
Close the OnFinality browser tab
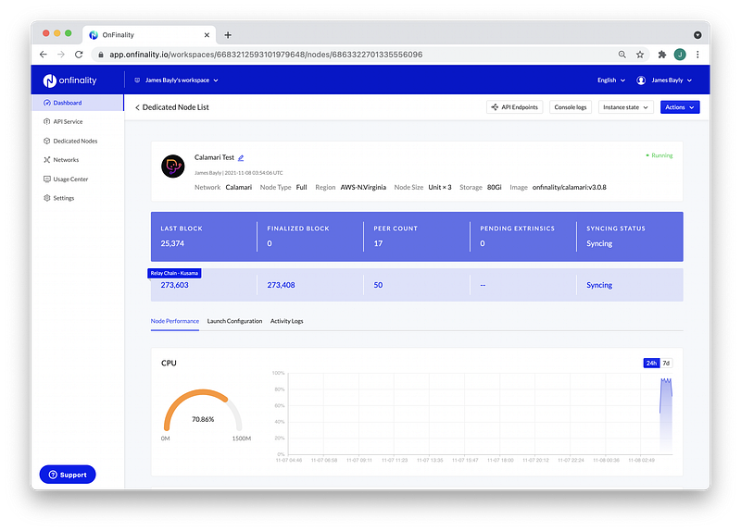pyautogui.click(x=207, y=35)
